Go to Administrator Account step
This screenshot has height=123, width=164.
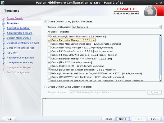[20, 33]
